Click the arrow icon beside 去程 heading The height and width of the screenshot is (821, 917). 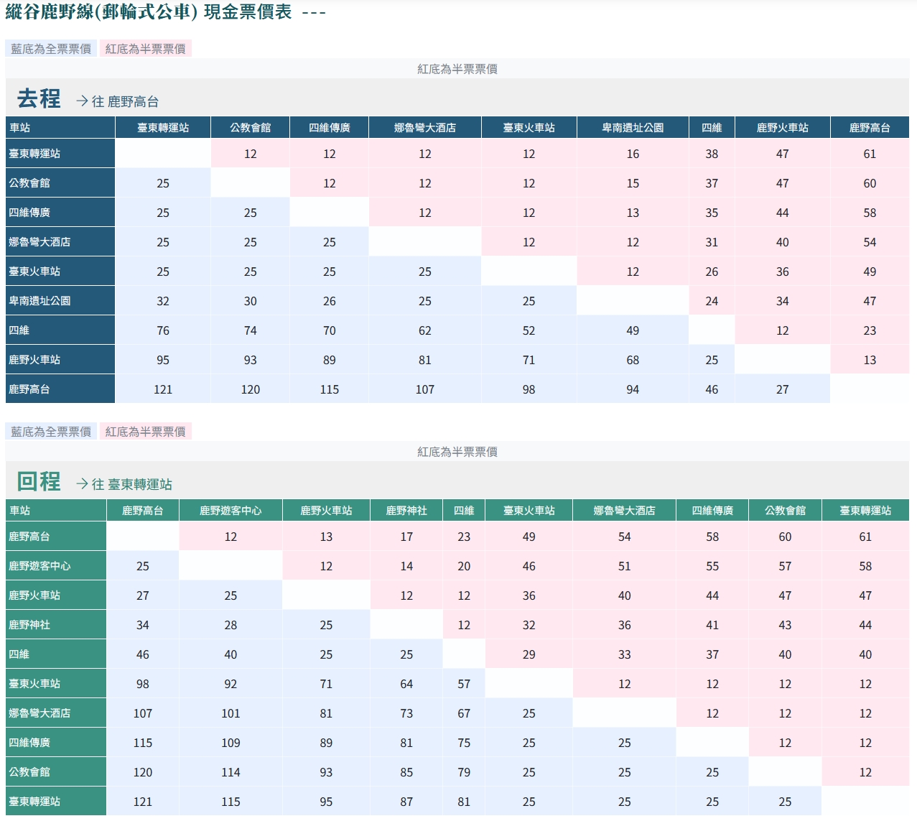82,101
